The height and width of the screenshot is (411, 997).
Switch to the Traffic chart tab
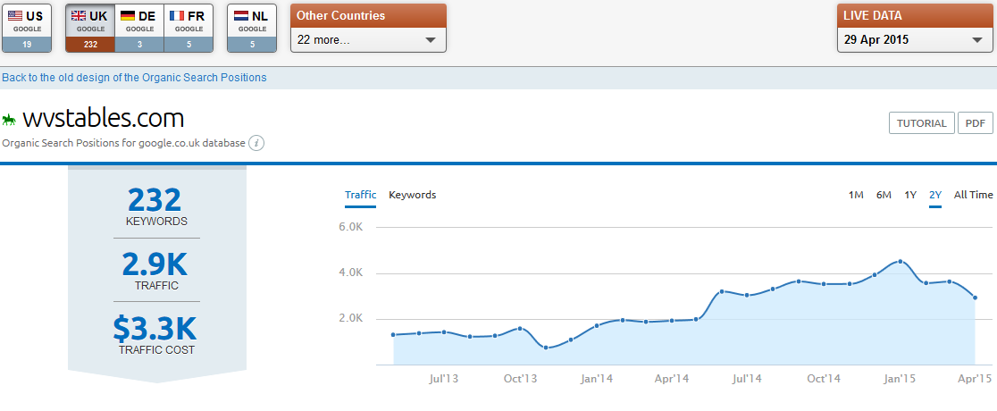(x=361, y=196)
